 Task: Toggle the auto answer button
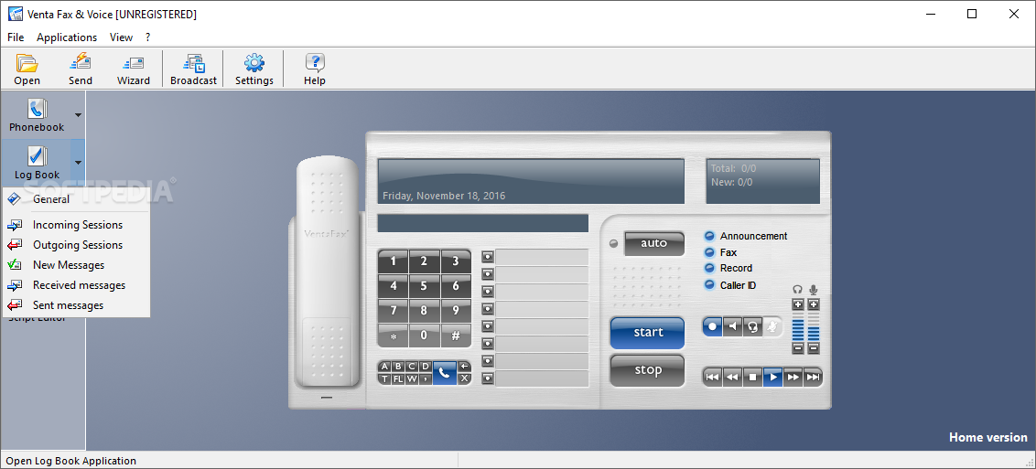point(654,243)
